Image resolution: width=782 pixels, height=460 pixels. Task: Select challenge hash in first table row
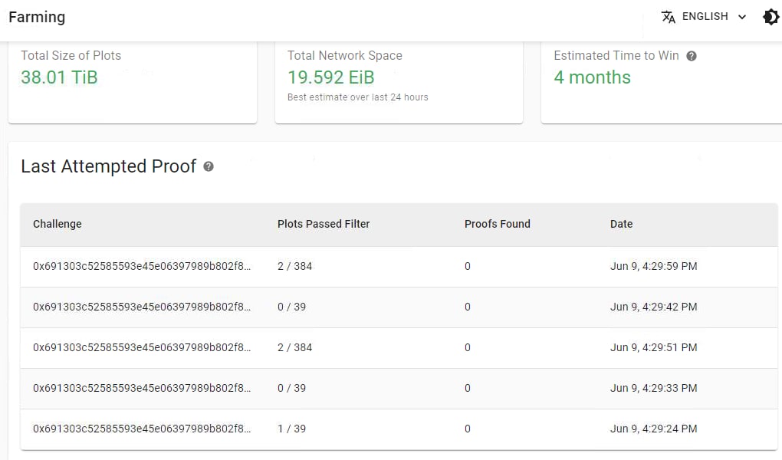click(142, 266)
